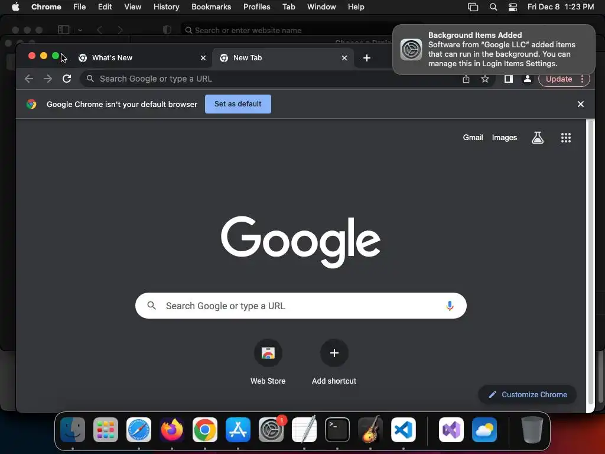605x454 pixels.
Task: Click the page's vertical scrollbar
Action: [x=590, y=262]
